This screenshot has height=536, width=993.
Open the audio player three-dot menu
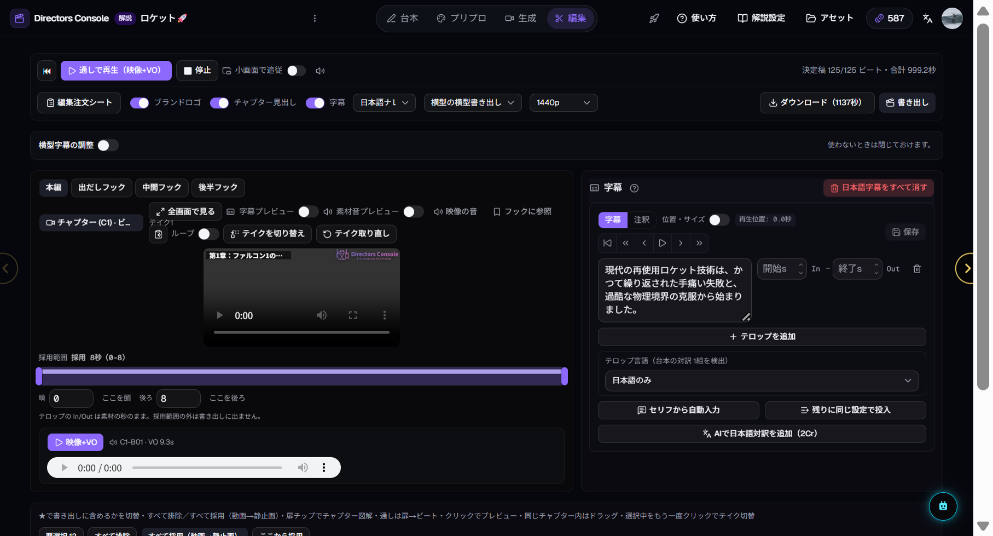pos(324,468)
